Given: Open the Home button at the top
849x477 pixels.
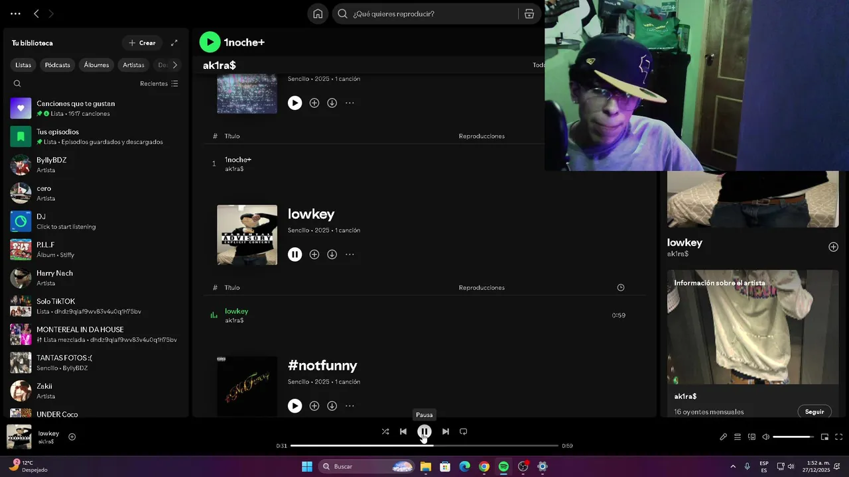Looking at the screenshot, I should point(318,13).
